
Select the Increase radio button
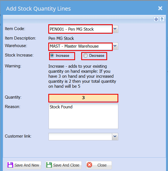point(52,55)
